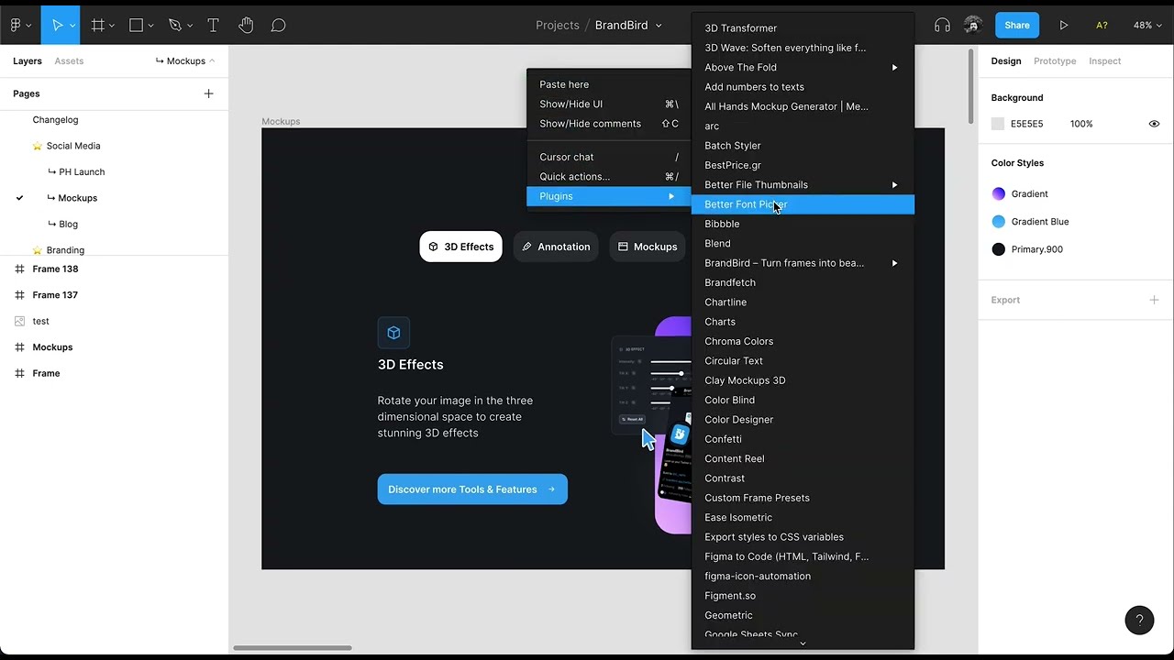This screenshot has height=660, width=1174.
Task: Select Show/Hide comments menu item
Action: point(608,124)
